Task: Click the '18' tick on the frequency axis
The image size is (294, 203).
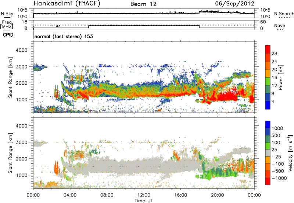Action: coord(25,22)
